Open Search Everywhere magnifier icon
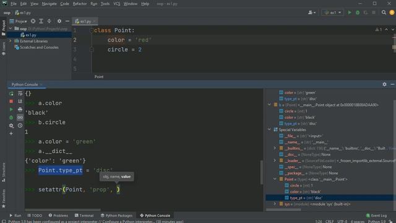396x223 pixels. click(x=384, y=12)
